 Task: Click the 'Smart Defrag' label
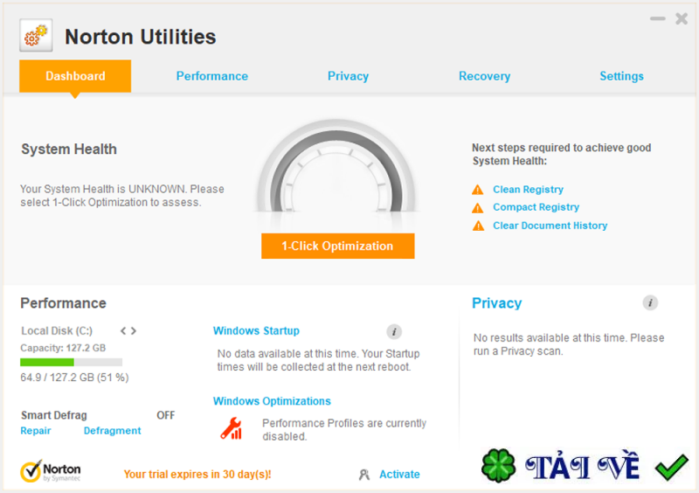pyautogui.click(x=54, y=415)
